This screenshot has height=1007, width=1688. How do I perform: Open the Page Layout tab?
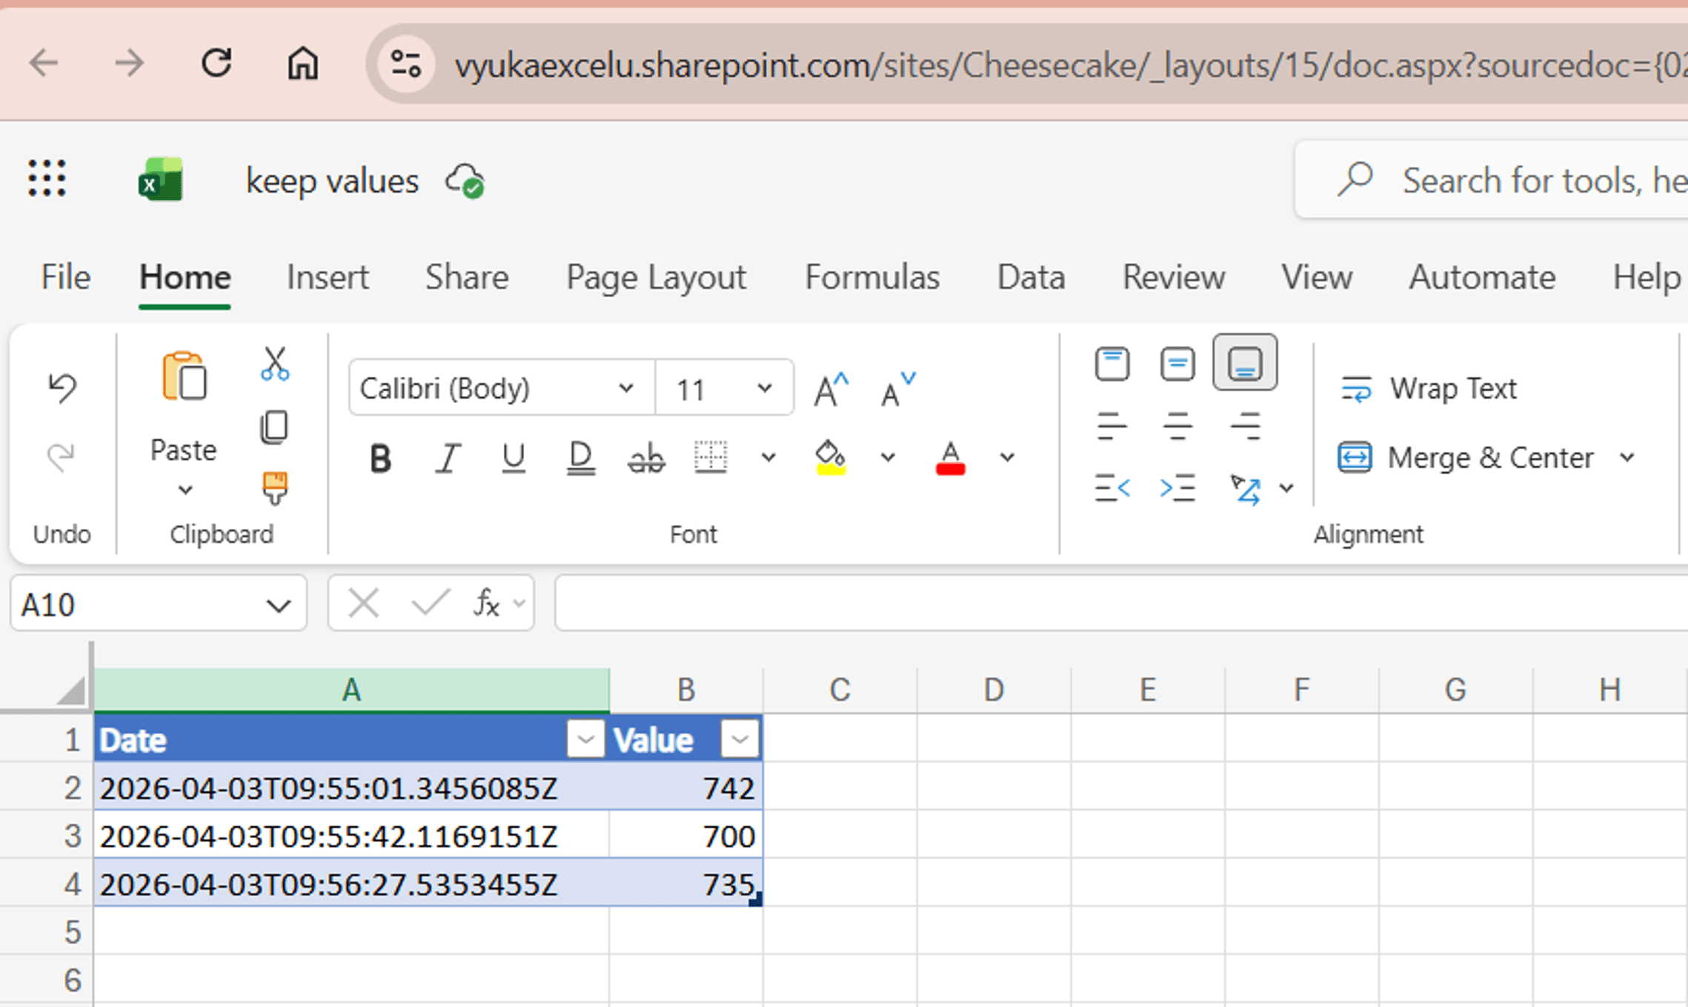tap(656, 277)
